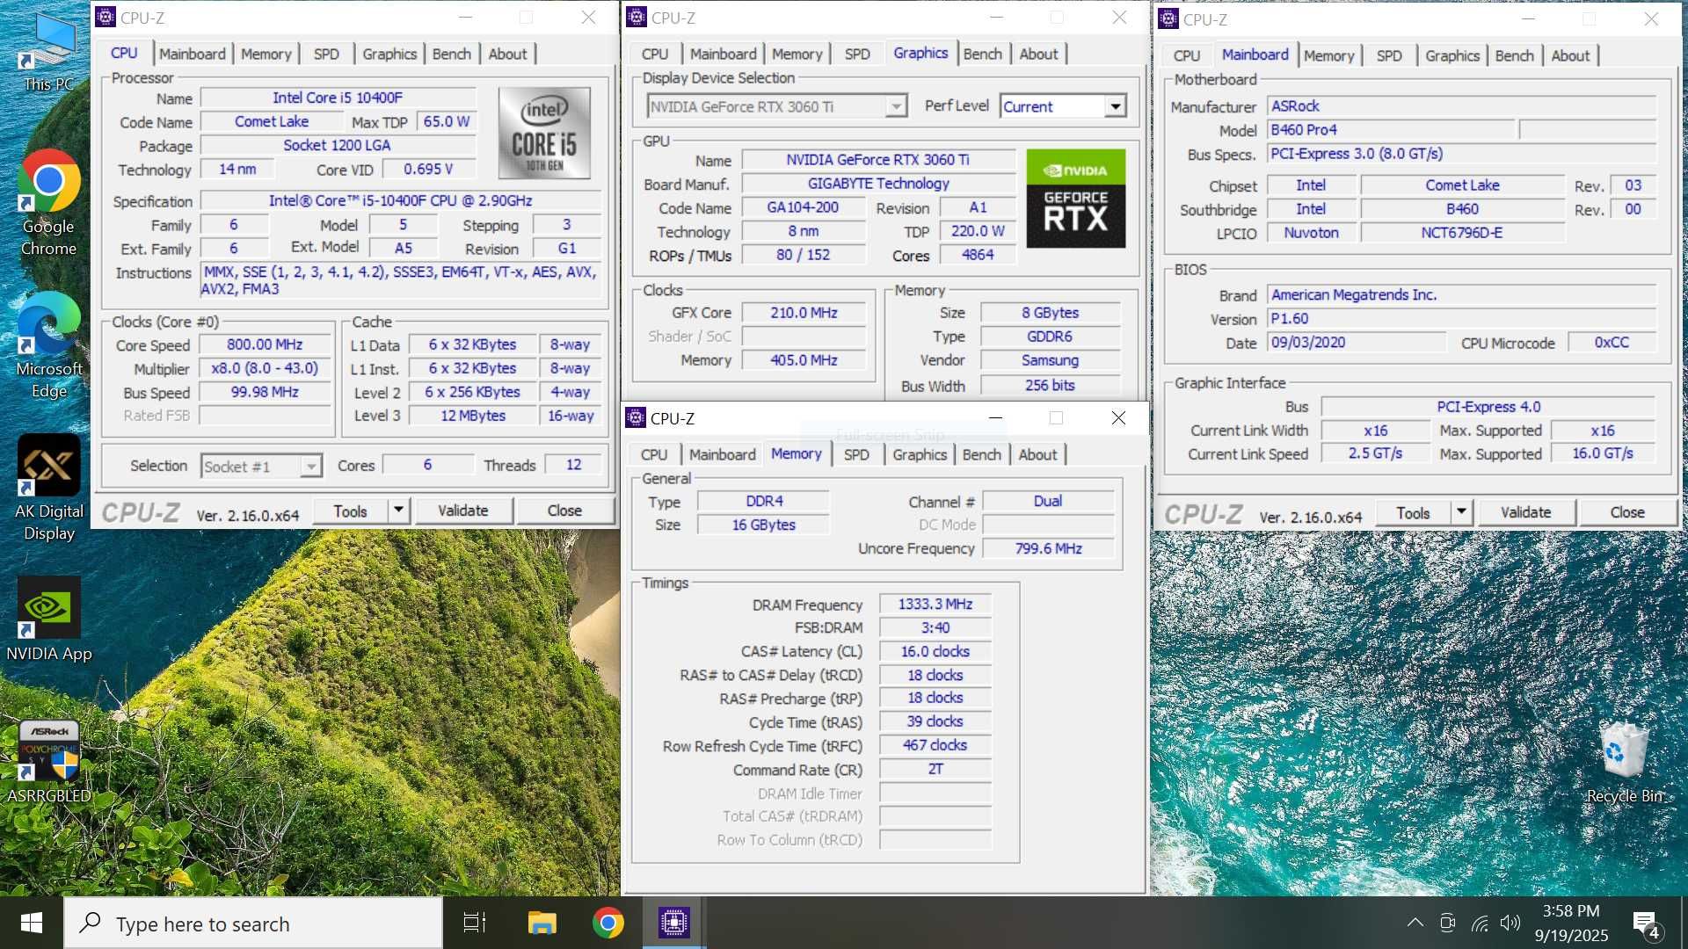Image resolution: width=1688 pixels, height=949 pixels.
Task: Open Socket #1 selection dropdown
Action: 261,466
